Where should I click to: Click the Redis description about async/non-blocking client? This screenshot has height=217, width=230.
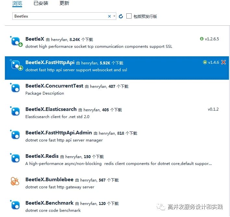point(119,164)
